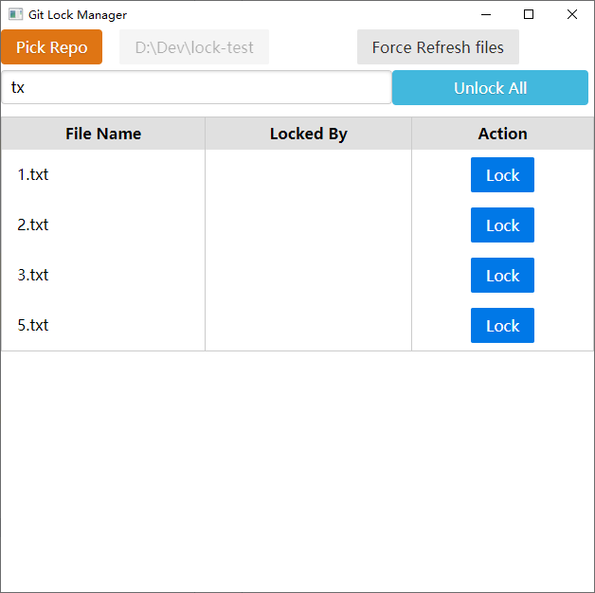Click the D:\Dev\lock-test path label
The width and height of the screenshot is (595, 593).
point(194,47)
